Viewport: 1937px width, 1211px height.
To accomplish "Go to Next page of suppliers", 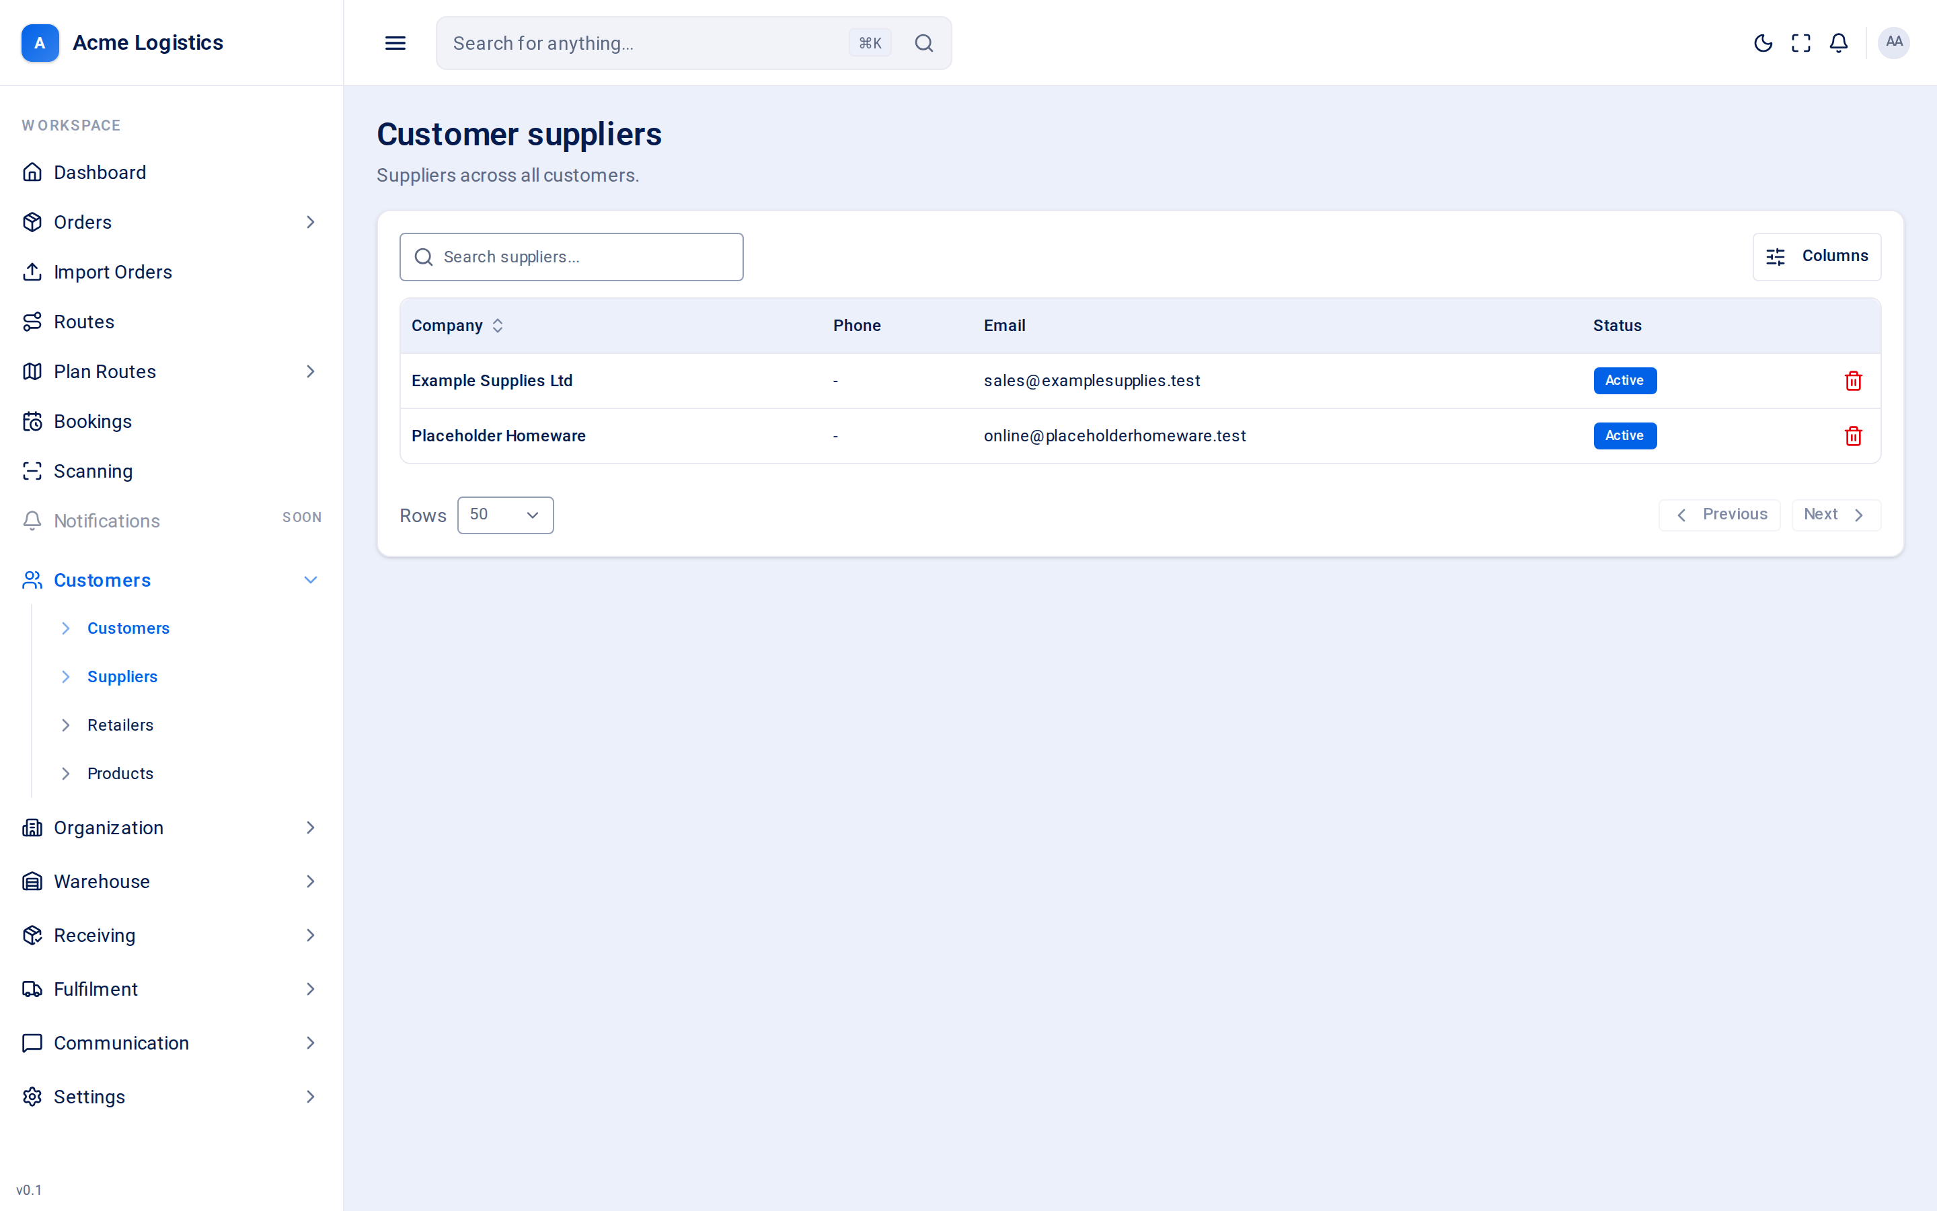I will click(1835, 515).
